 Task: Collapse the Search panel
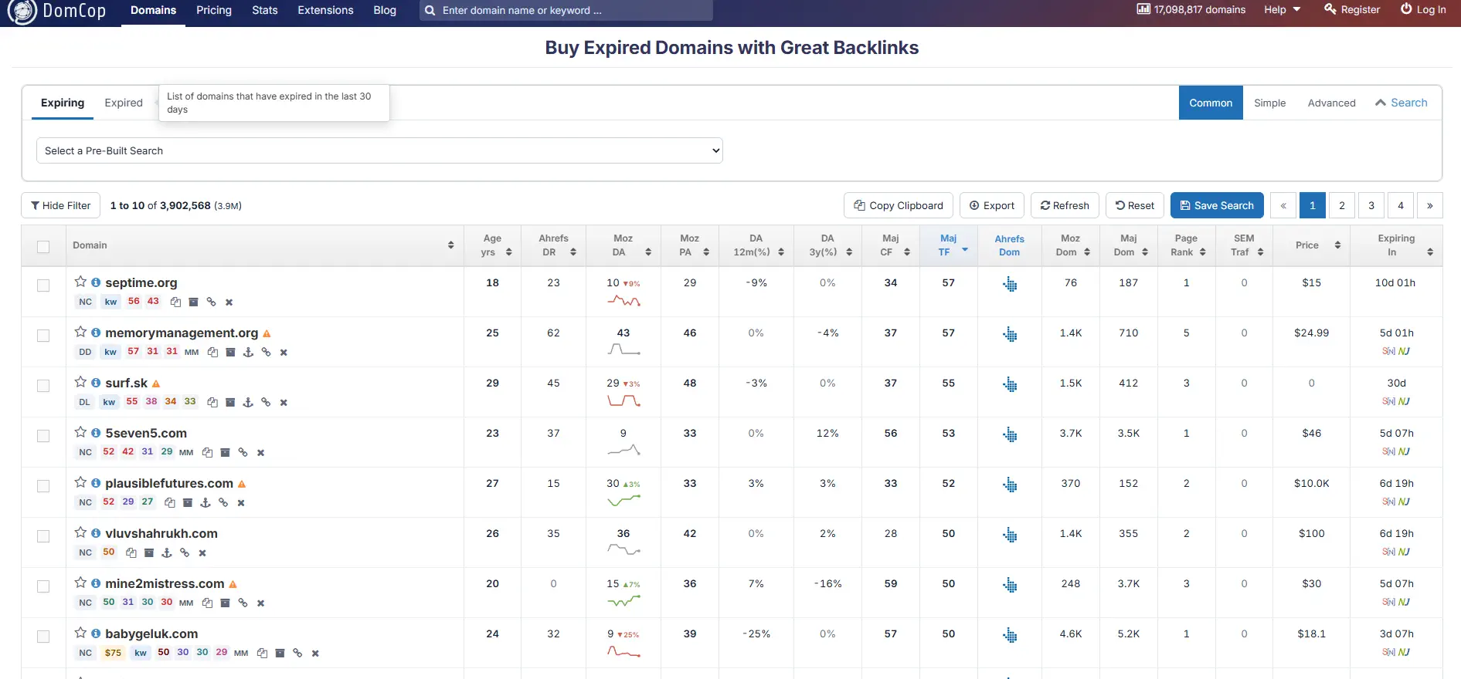(x=1401, y=103)
